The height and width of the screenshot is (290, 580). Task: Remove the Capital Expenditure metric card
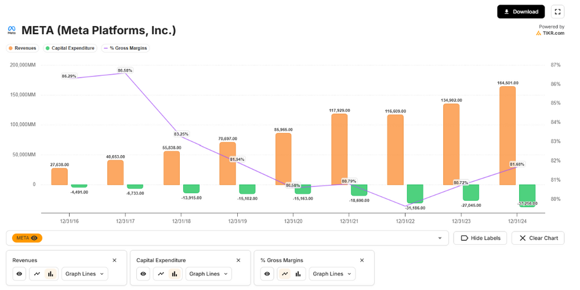coord(238,260)
